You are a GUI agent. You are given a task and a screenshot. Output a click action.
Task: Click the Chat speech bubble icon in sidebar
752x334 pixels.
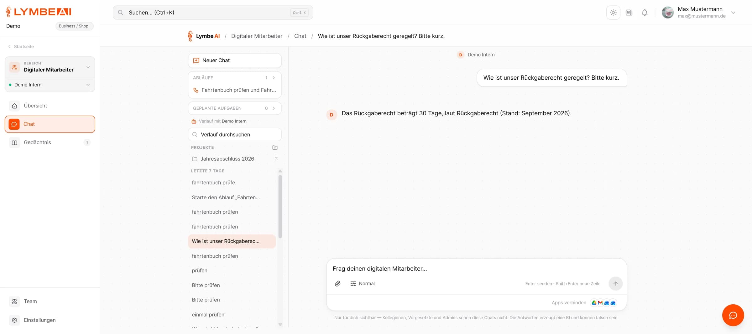(x=14, y=124)
